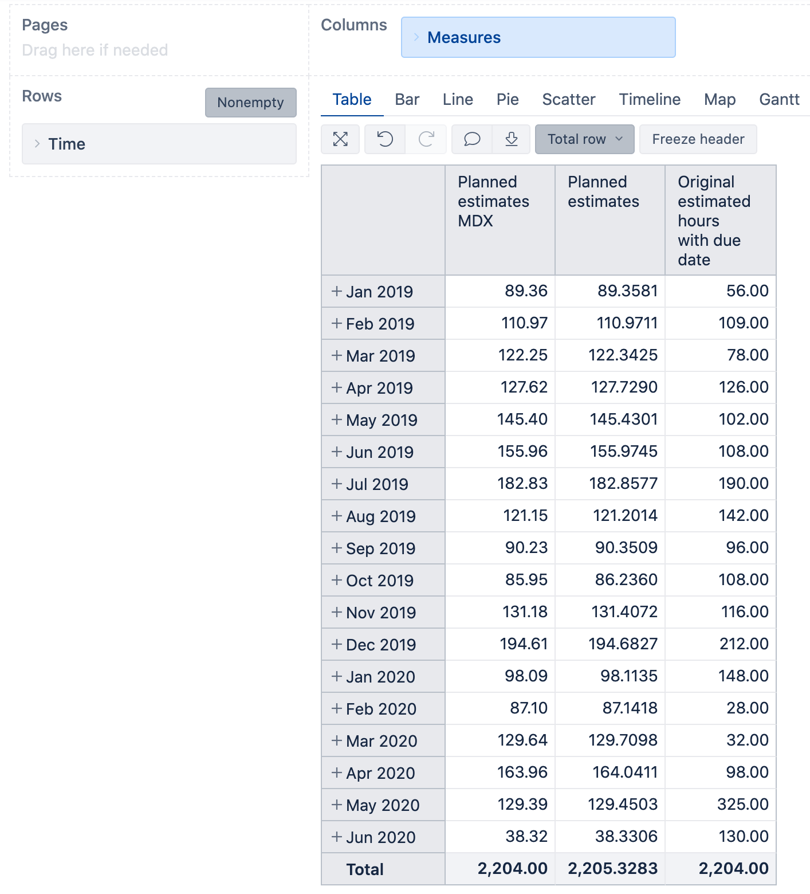
Task: Expand the Feb 2020 row
Action: pyautogui.click(x=337, y=708)
